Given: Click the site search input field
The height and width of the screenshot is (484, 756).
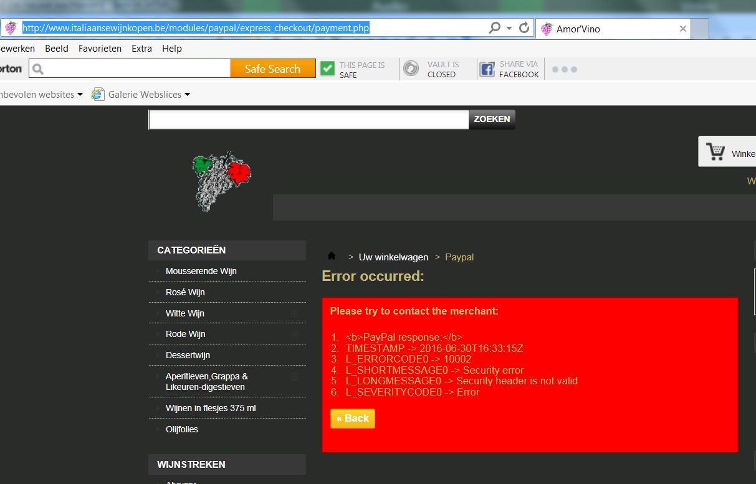Looking at the screenshot, I should (x=309, y=119).
